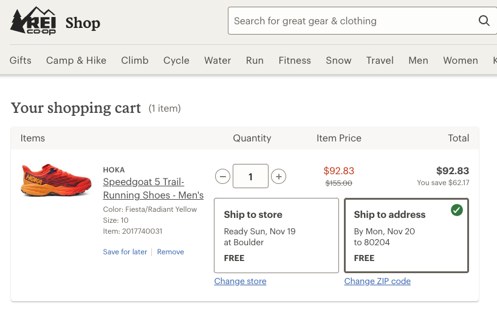The width and height of the screenshot is (497, 312).
Task: Click the Items column header
Action: (33, 138)
